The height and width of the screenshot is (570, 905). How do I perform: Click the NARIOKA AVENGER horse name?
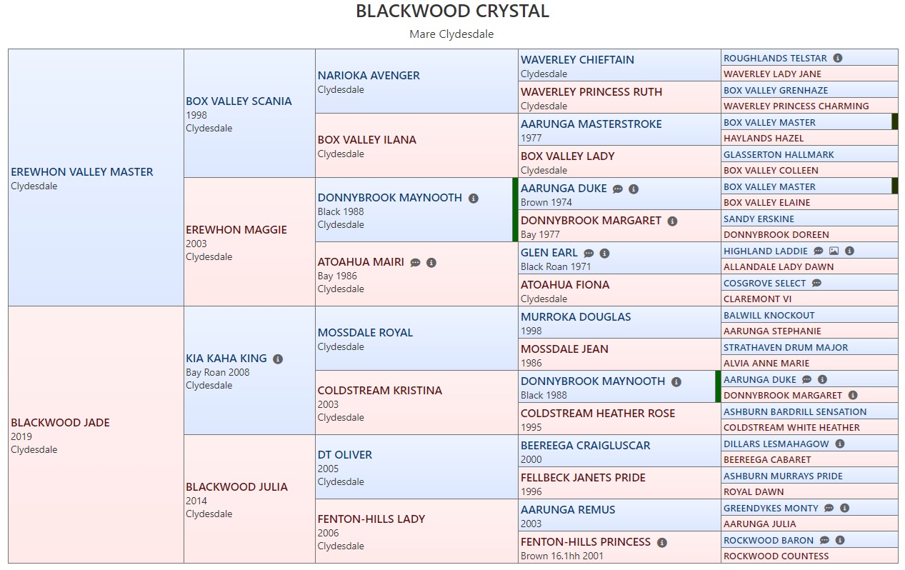tap(369, 76)
